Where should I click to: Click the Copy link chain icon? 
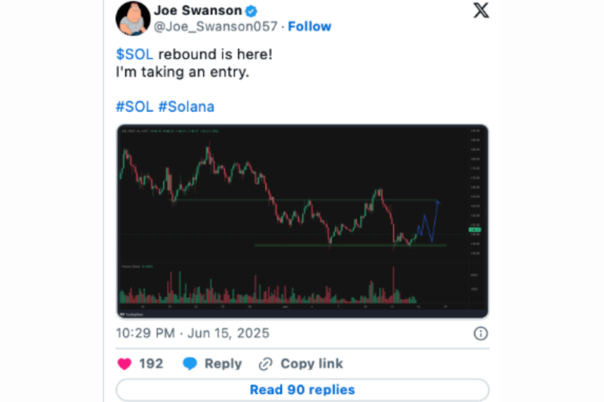[265, 363]
